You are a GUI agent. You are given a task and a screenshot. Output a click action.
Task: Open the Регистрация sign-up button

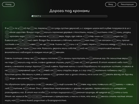click(x=127, y=4)
